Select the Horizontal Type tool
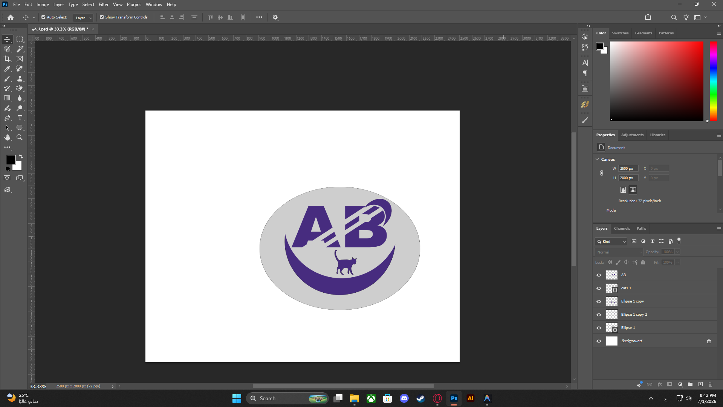Screen dimensions: 723x407 [x=20, y=118]
